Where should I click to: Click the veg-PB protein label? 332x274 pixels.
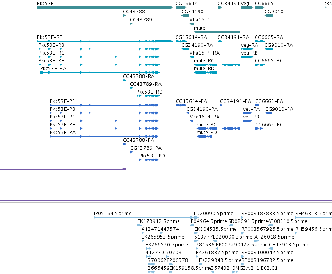point(251,117)
